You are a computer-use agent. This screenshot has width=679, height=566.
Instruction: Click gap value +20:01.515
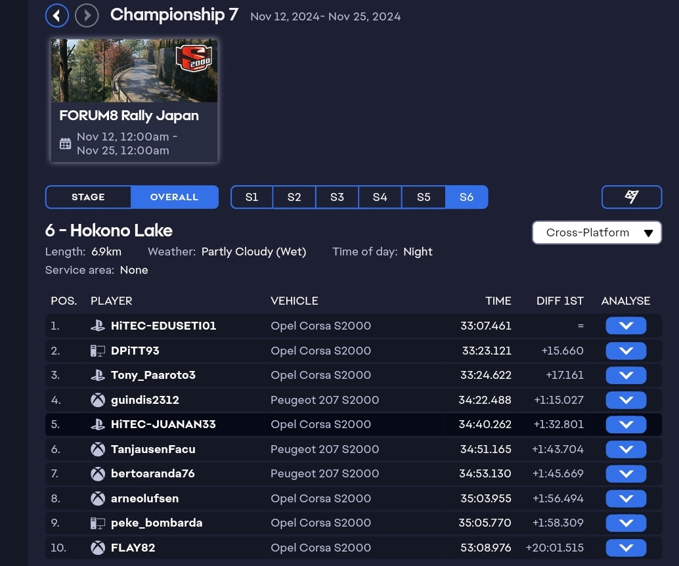point(555,548)
